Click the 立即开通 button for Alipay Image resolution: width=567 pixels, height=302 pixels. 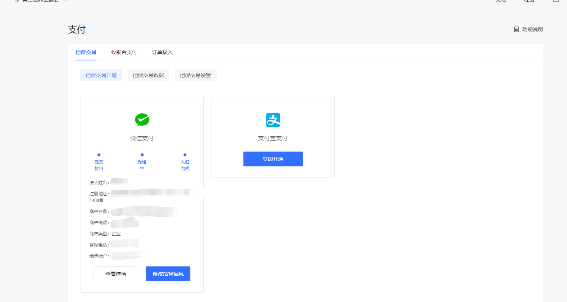click(273, 159)
